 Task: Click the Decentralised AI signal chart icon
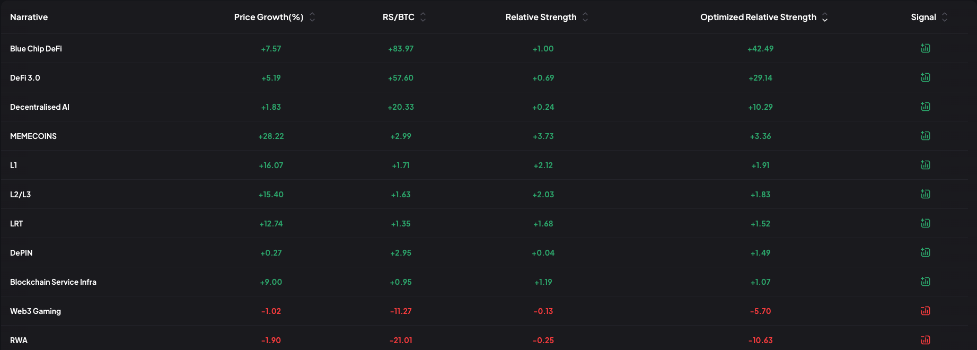point(925,107)
